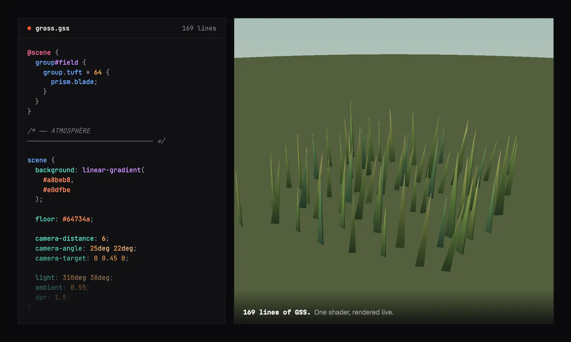Viewport: 571px width, 342px height.
Task: Click the linear-gradient function name
Action: point(111,170)
